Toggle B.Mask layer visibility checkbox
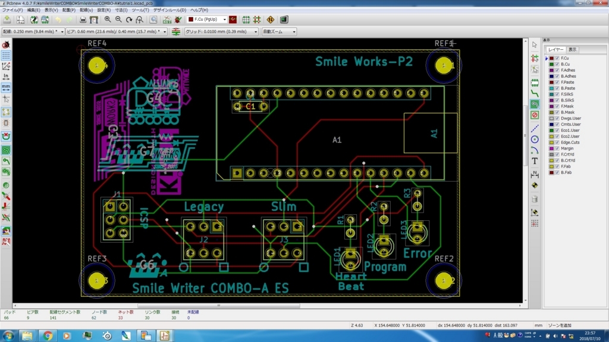 tap(557, 112)
